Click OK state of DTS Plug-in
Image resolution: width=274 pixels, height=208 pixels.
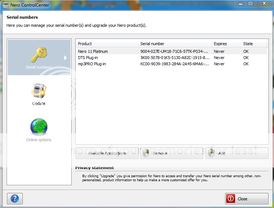[x=246, y=58]
